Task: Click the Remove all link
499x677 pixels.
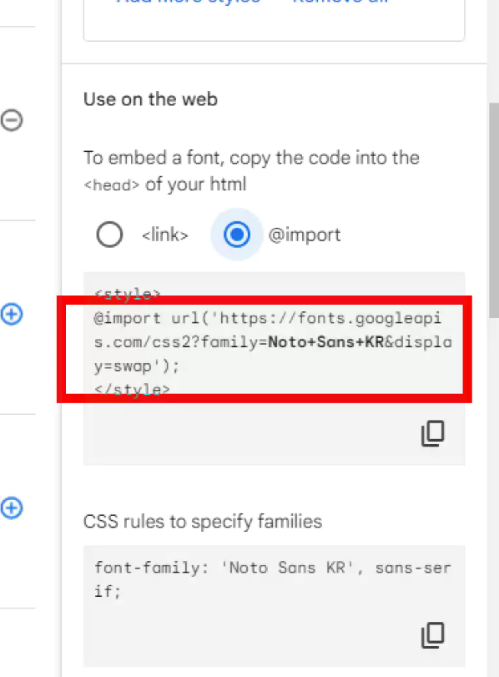Action: click(340, 2)
